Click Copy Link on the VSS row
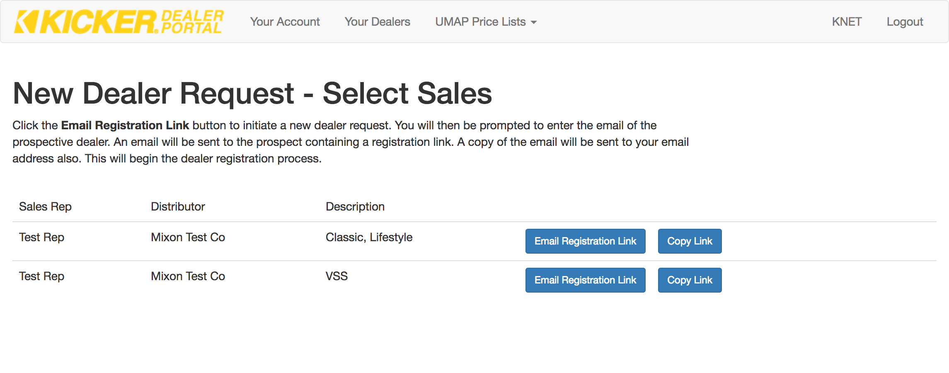Viewport: 949px width, 373px height. (689, 280)
